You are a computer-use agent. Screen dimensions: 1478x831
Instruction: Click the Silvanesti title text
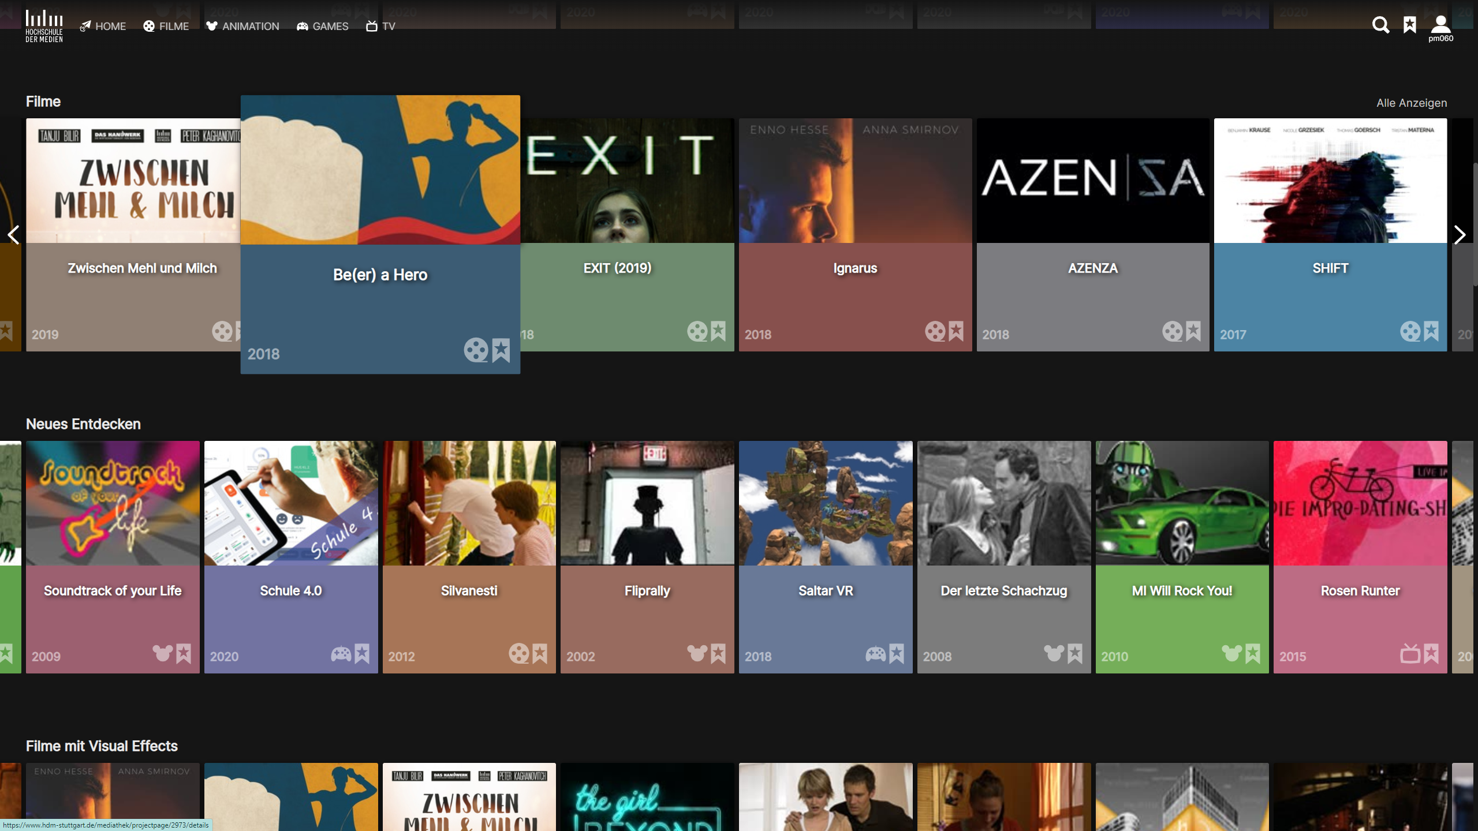click(469, 591)
